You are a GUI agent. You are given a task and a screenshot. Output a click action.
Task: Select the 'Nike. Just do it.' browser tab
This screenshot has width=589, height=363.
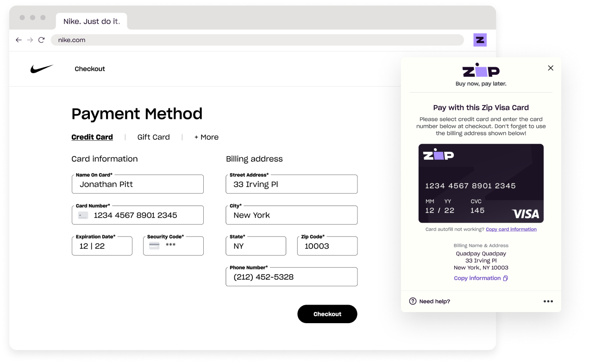point(91,21)
